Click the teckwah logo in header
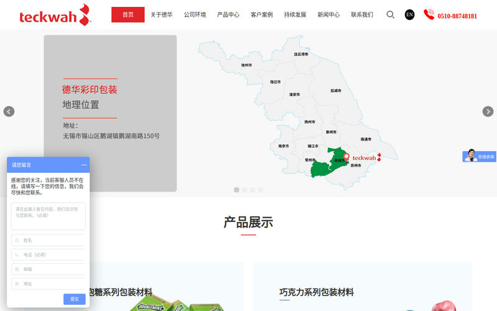497x311 pixels. (55, 15)
